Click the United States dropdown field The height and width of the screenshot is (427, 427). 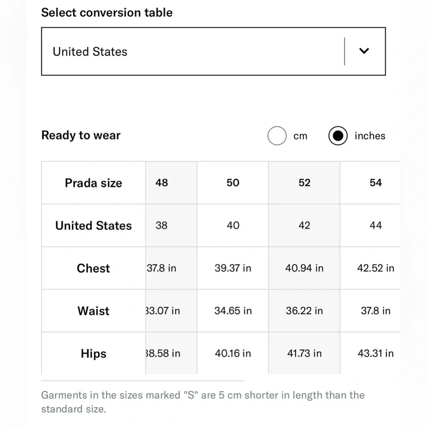point(213,51)
